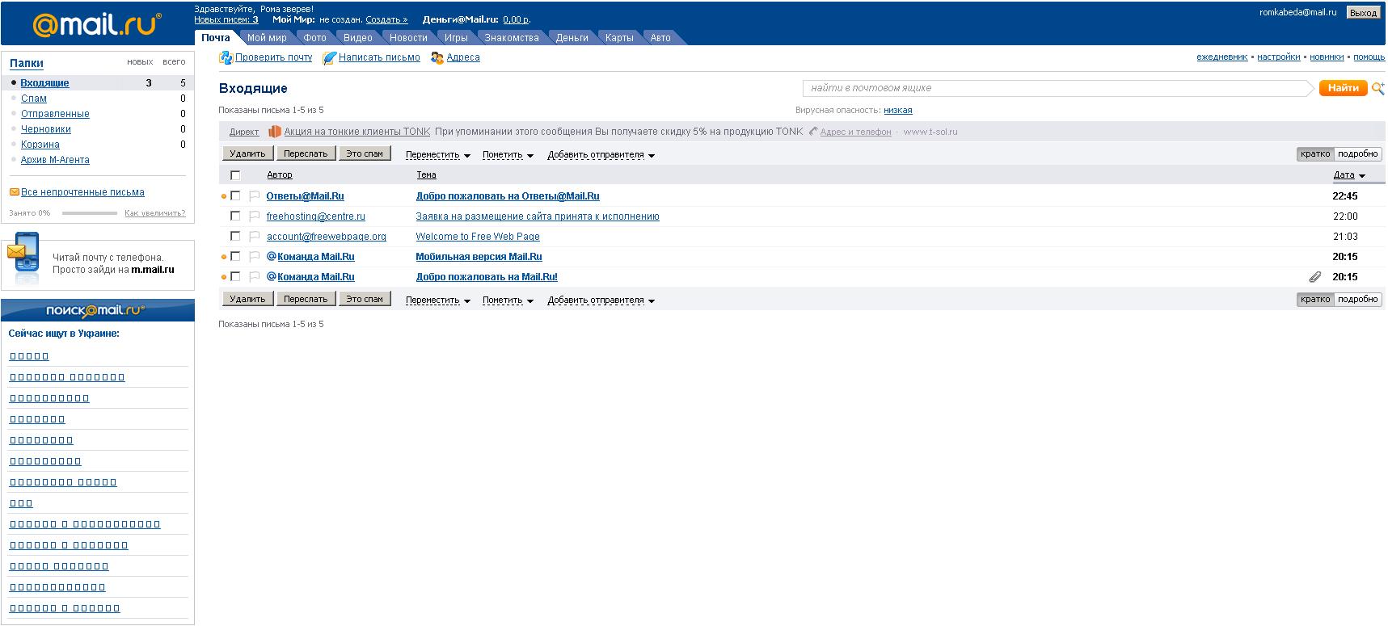Open the Мой мир tab
The width and height of the screenshot is (1388, 626).
pyautogui.click(x=267, y=38)
